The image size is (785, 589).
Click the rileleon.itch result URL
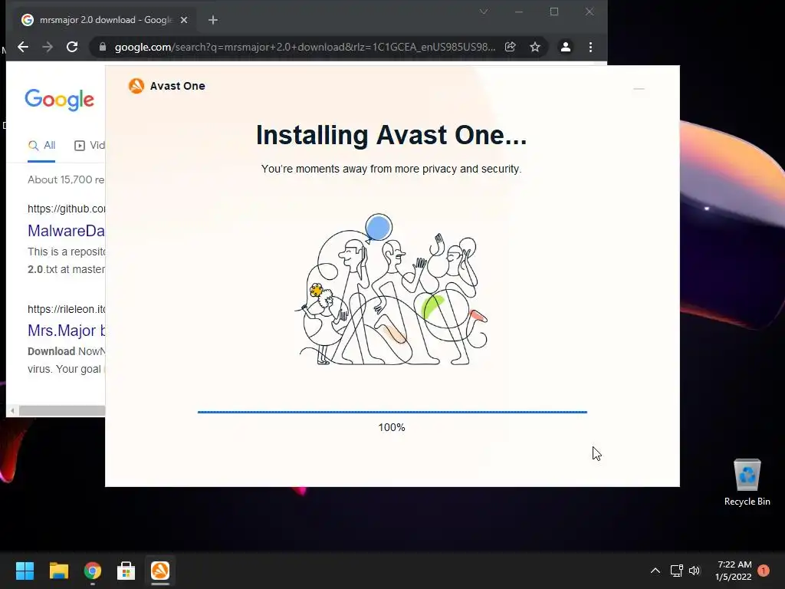click(66, 309)
